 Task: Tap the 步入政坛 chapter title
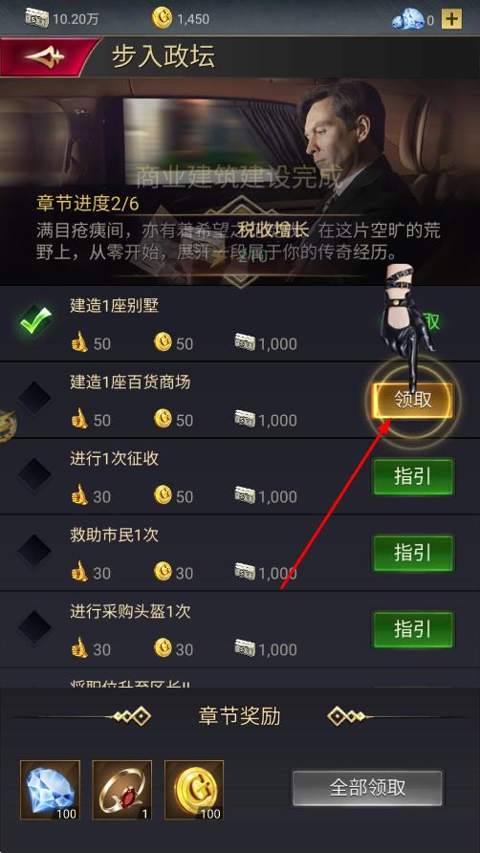coord(163,56)
